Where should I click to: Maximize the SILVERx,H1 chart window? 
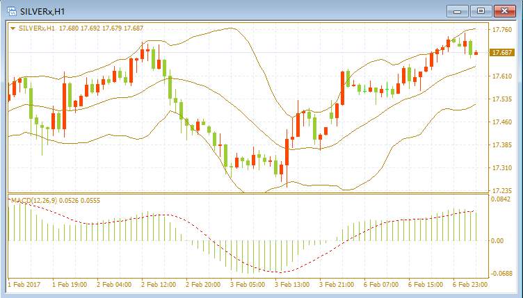point(481,11)
